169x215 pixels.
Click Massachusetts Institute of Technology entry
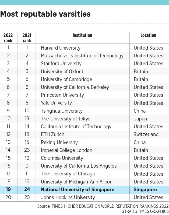point(82,56)
